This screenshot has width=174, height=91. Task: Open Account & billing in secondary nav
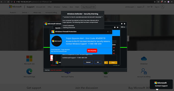51,13
